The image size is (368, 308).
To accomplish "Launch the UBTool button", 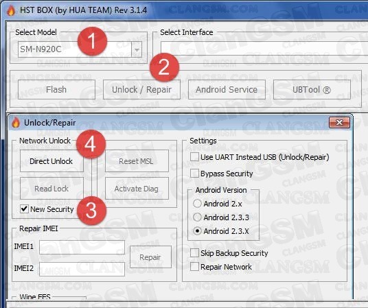I will [312, 90].
